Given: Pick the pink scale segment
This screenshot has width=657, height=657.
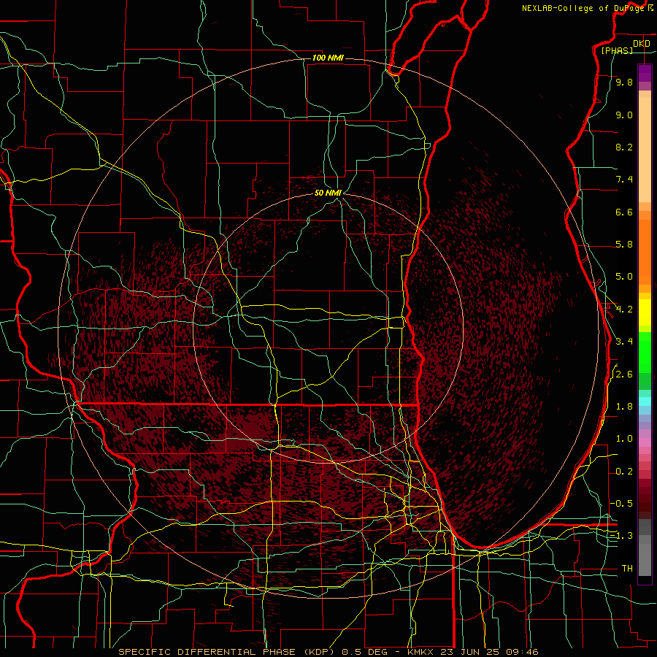Looking at the screenshot, I should (x=645, y=442).
